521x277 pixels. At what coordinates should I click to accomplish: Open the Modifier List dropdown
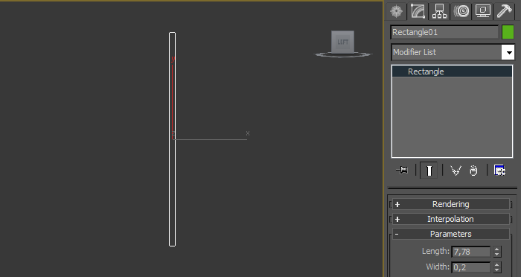pos(453,52)
